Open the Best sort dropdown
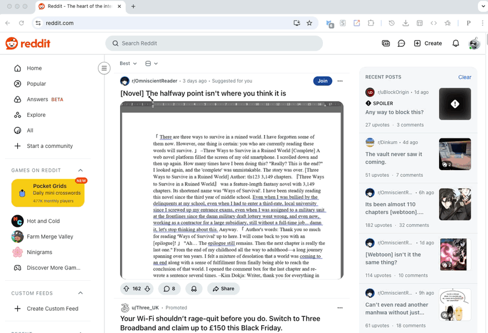The height and width of the screenshot is (333, 488). pos(128,63)
